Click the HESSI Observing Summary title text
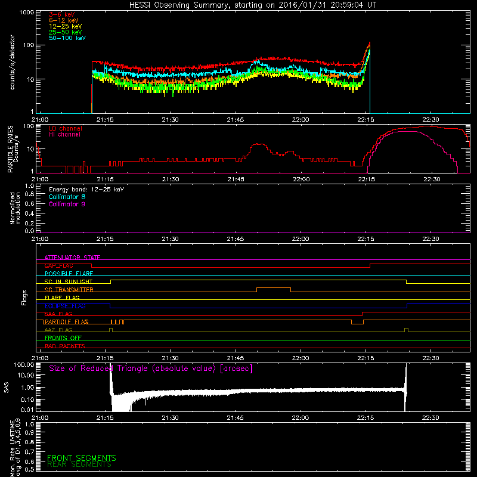This screenshot has width=477, height=477. point(253,5)
